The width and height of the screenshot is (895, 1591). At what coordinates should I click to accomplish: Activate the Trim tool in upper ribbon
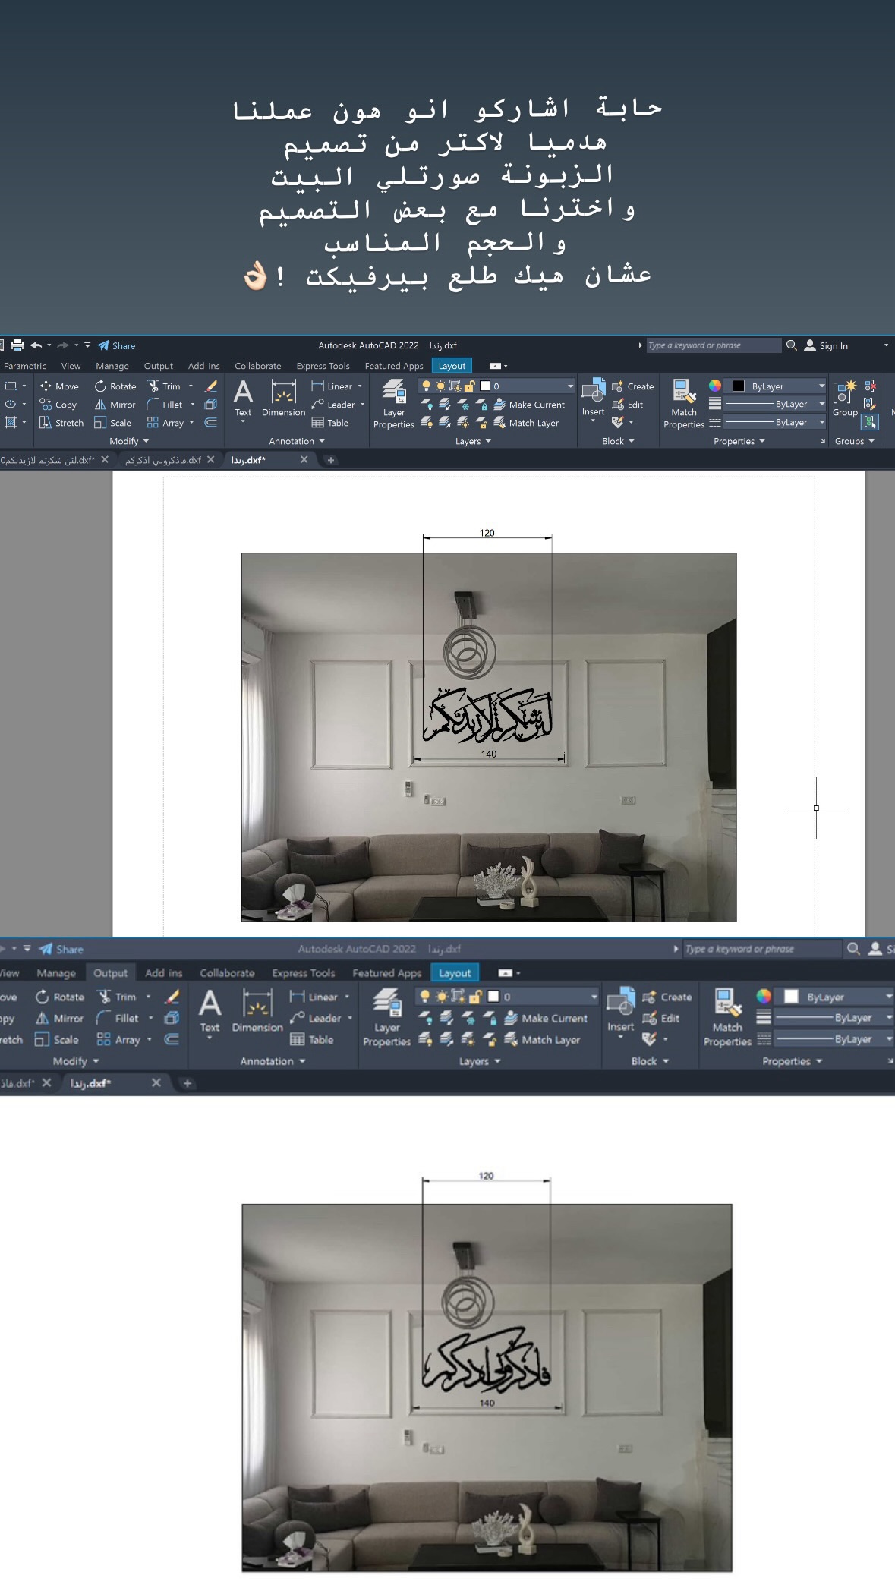coord(164,386)
